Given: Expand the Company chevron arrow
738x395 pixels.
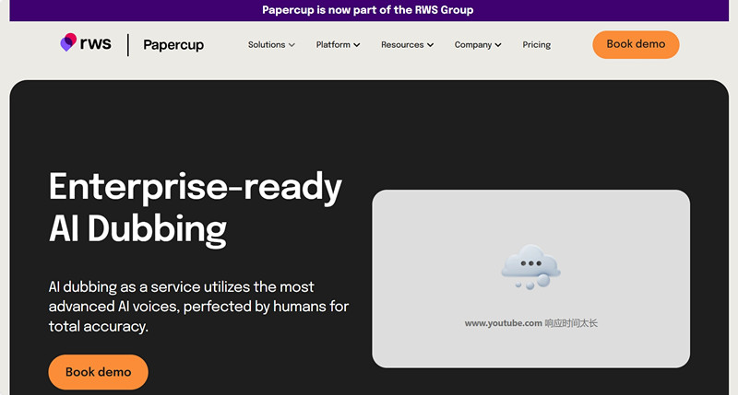Looking at the screenshot, I should (x=498, y=45).
